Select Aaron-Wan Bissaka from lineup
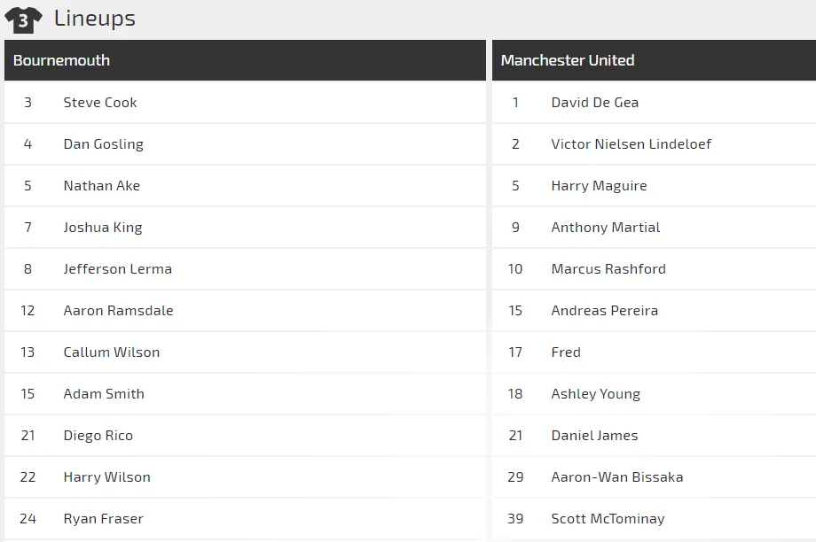 (617, 477)
